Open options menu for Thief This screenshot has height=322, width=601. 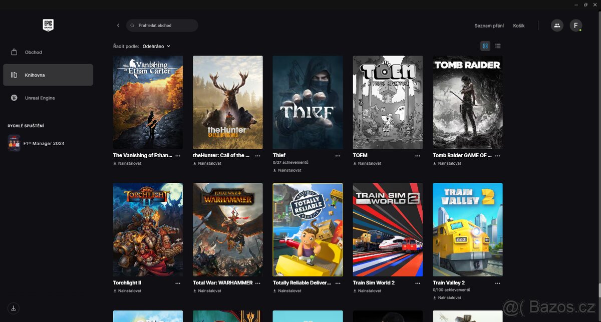coord(338,156)
